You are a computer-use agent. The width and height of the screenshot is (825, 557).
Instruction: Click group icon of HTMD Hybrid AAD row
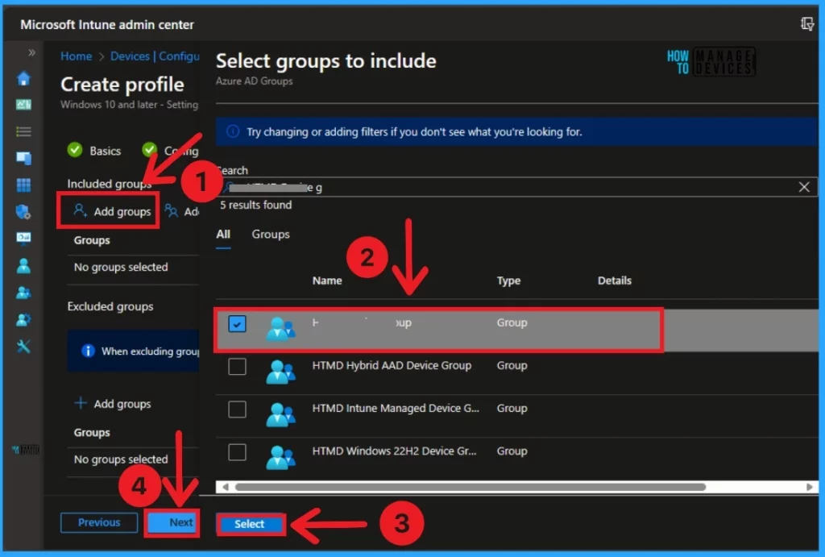(x=280, y=372)
